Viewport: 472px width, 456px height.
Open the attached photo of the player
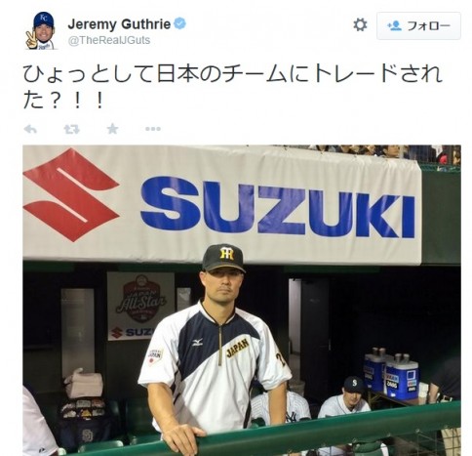tap(242, 300)
